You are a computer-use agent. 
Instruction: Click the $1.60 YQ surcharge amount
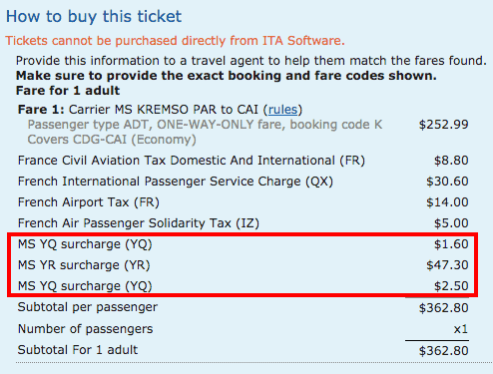tap(451, 244)
